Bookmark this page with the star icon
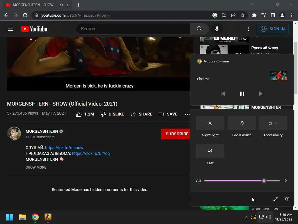The height and width of the screenshot is (224, 298). [243, 15]
